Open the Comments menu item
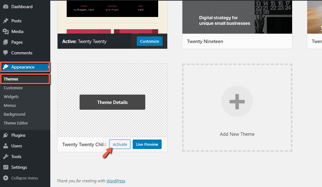 22,53
